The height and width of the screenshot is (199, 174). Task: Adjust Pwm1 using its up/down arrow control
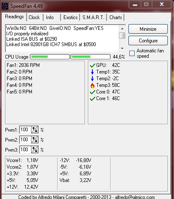tap(35, 130)
